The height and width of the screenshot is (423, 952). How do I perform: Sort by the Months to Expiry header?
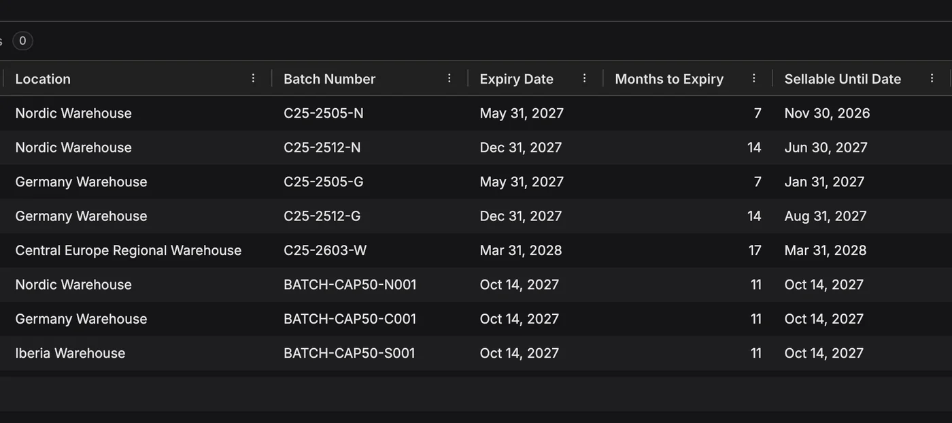669,79
